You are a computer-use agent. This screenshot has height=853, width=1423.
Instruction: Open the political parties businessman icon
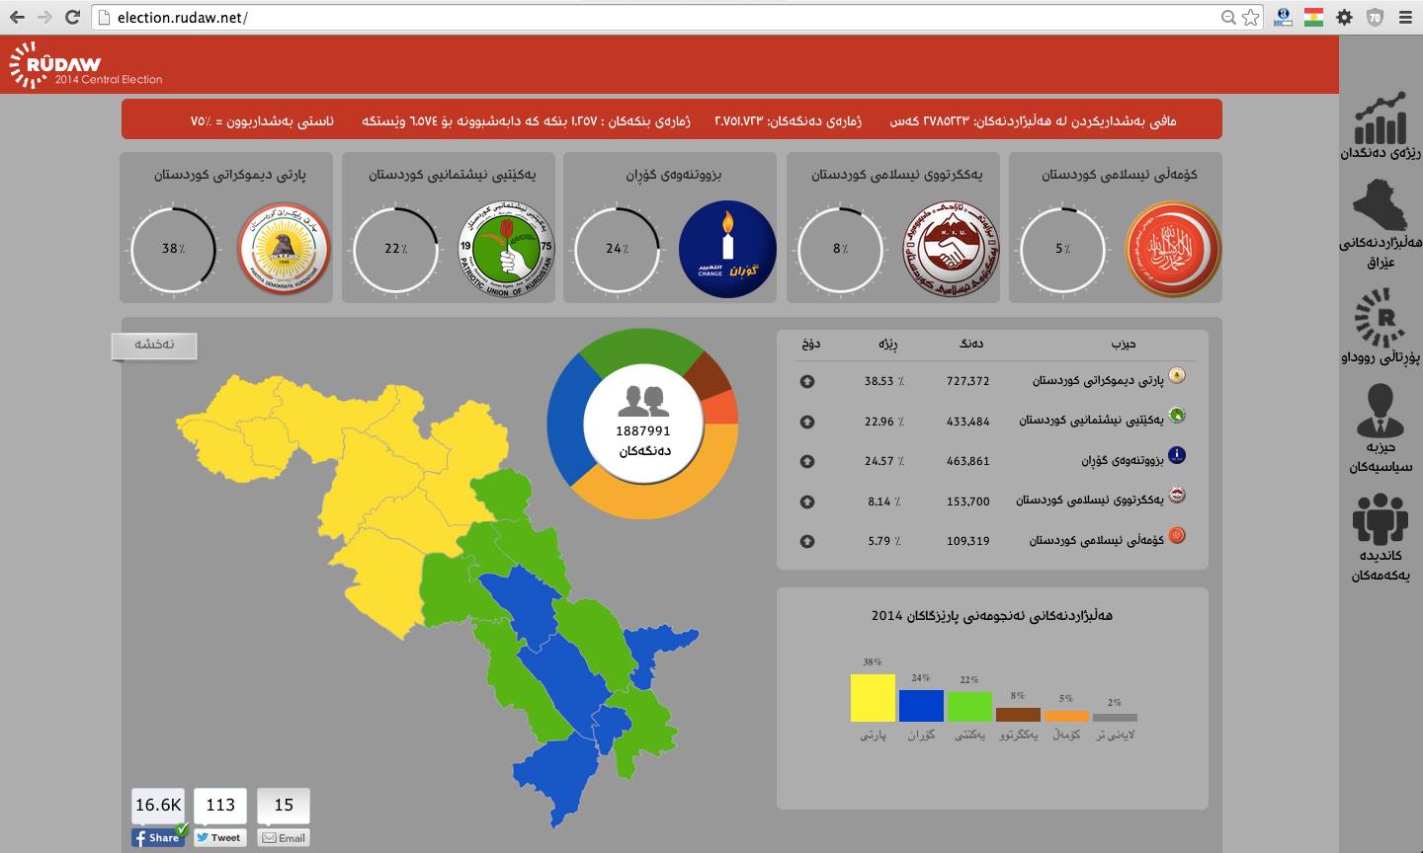click(x=1380, y=410)
